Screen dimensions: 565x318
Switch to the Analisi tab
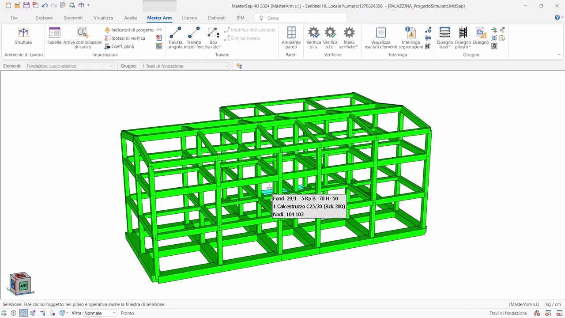(x=130, y=18)
